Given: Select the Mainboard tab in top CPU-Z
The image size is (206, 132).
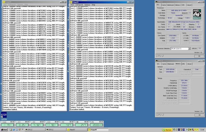Looking at the screenshot, I should [170, 5].
